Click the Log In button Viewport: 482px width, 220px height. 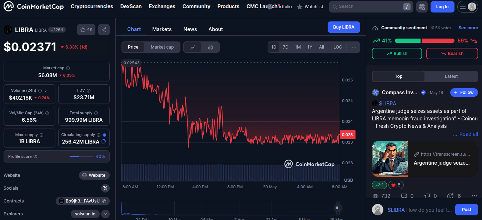tap(442, 7)
